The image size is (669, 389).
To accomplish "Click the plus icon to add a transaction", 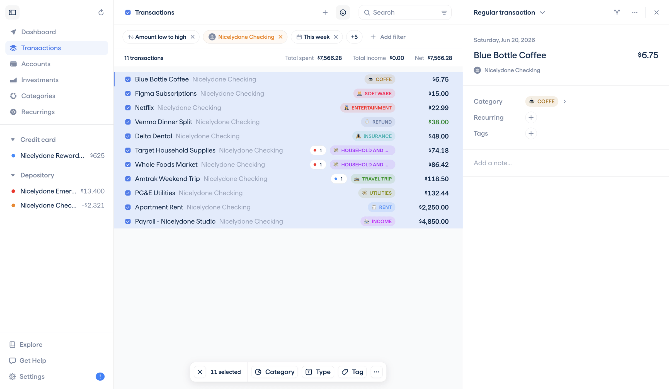I will pyautogui.click(x=325, y=13).
